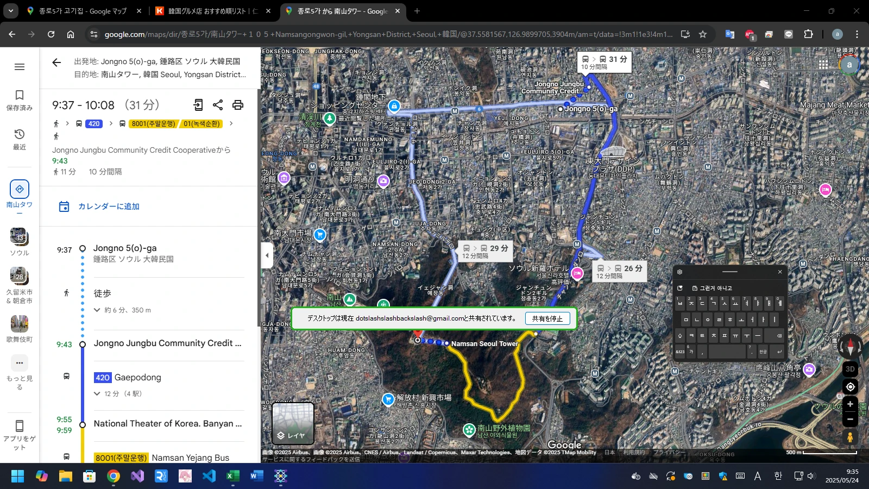This screenshot has width=869, height=489.
Task: Toggle the 한 IME language indicator
Action: click(x=778, y=477)
